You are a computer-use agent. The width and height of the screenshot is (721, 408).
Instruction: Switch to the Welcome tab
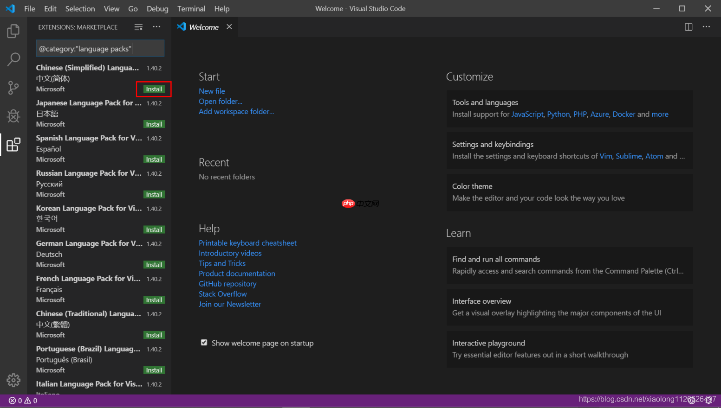(203, 27)
